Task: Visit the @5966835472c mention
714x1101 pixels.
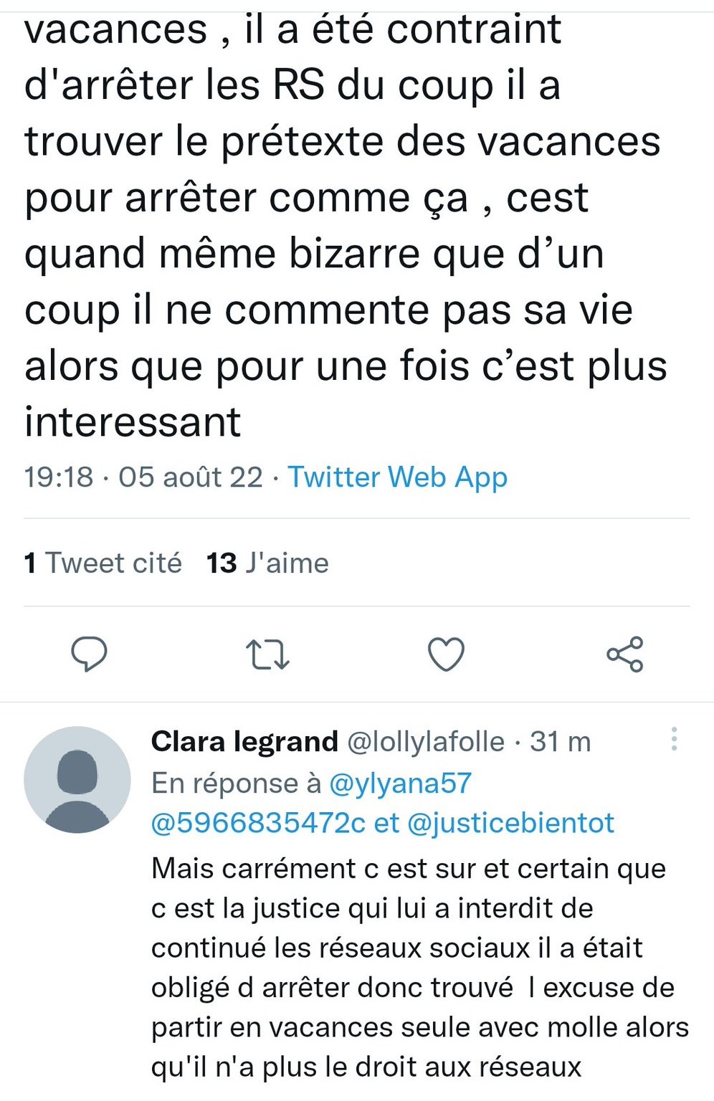Action: pyautogui.click(x=258, y=823)
